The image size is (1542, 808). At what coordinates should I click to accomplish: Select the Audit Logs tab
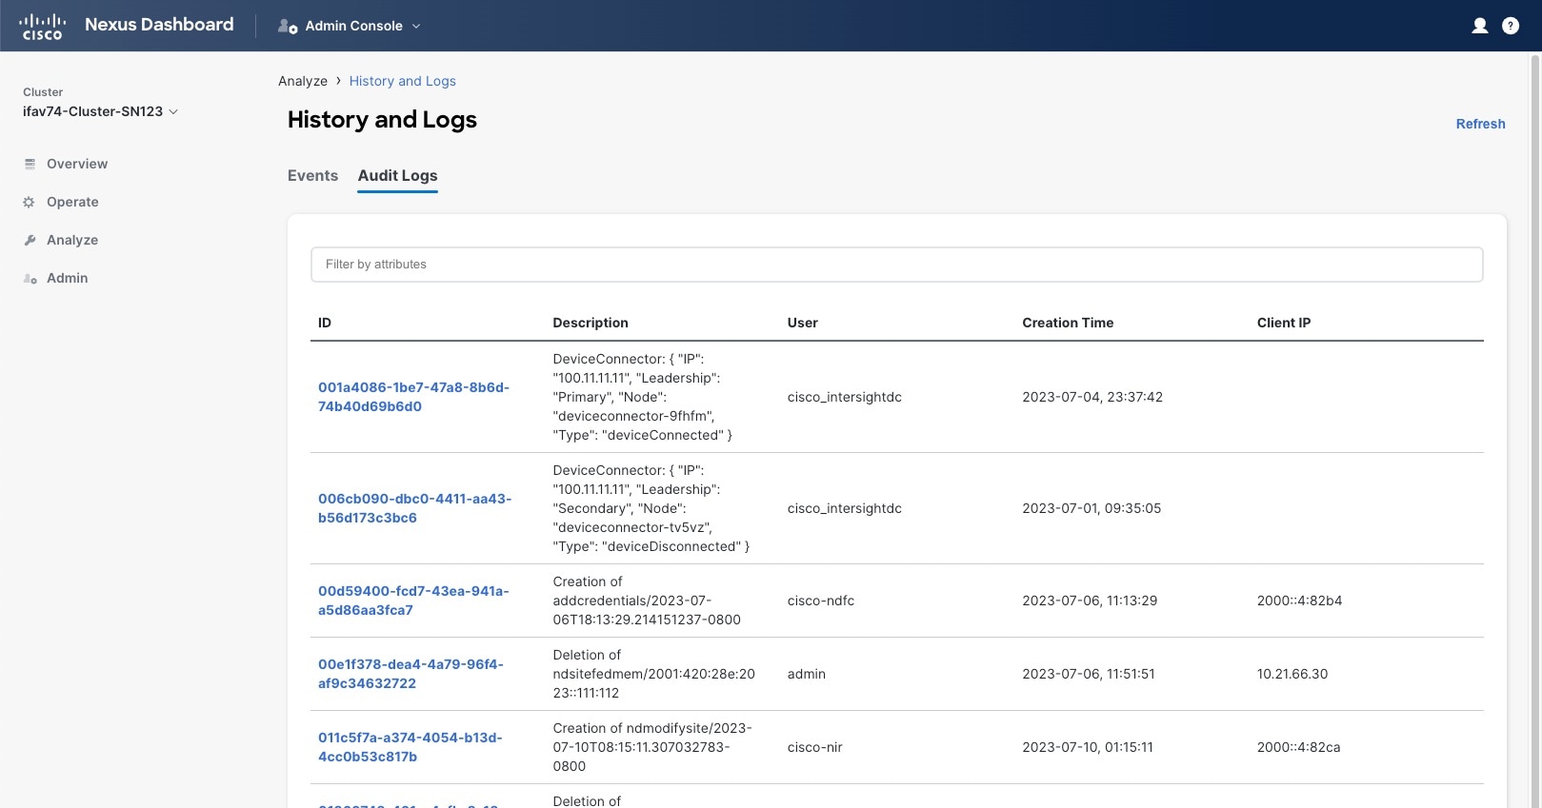point(397,175)
